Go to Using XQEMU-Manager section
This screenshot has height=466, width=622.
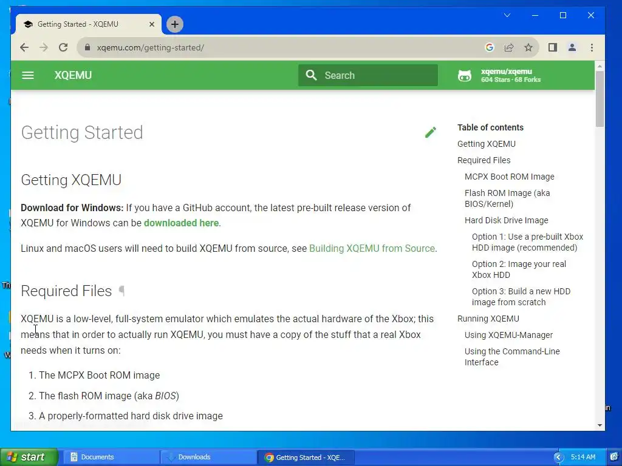[508, 335]
